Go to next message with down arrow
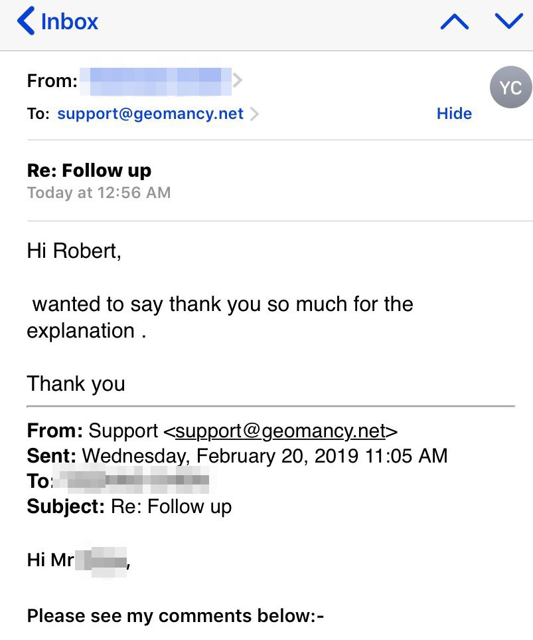533x640 pixels. pyautogui.click(x=509, y=22)
